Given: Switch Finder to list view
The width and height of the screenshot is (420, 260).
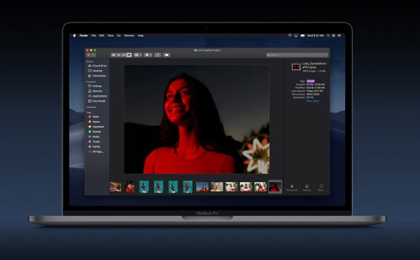Looking at the screenshot, I should [x=119, y=55].
